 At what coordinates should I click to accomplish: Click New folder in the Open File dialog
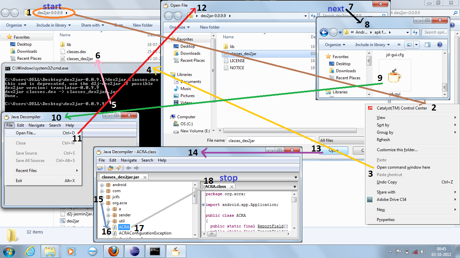point(210,27)
